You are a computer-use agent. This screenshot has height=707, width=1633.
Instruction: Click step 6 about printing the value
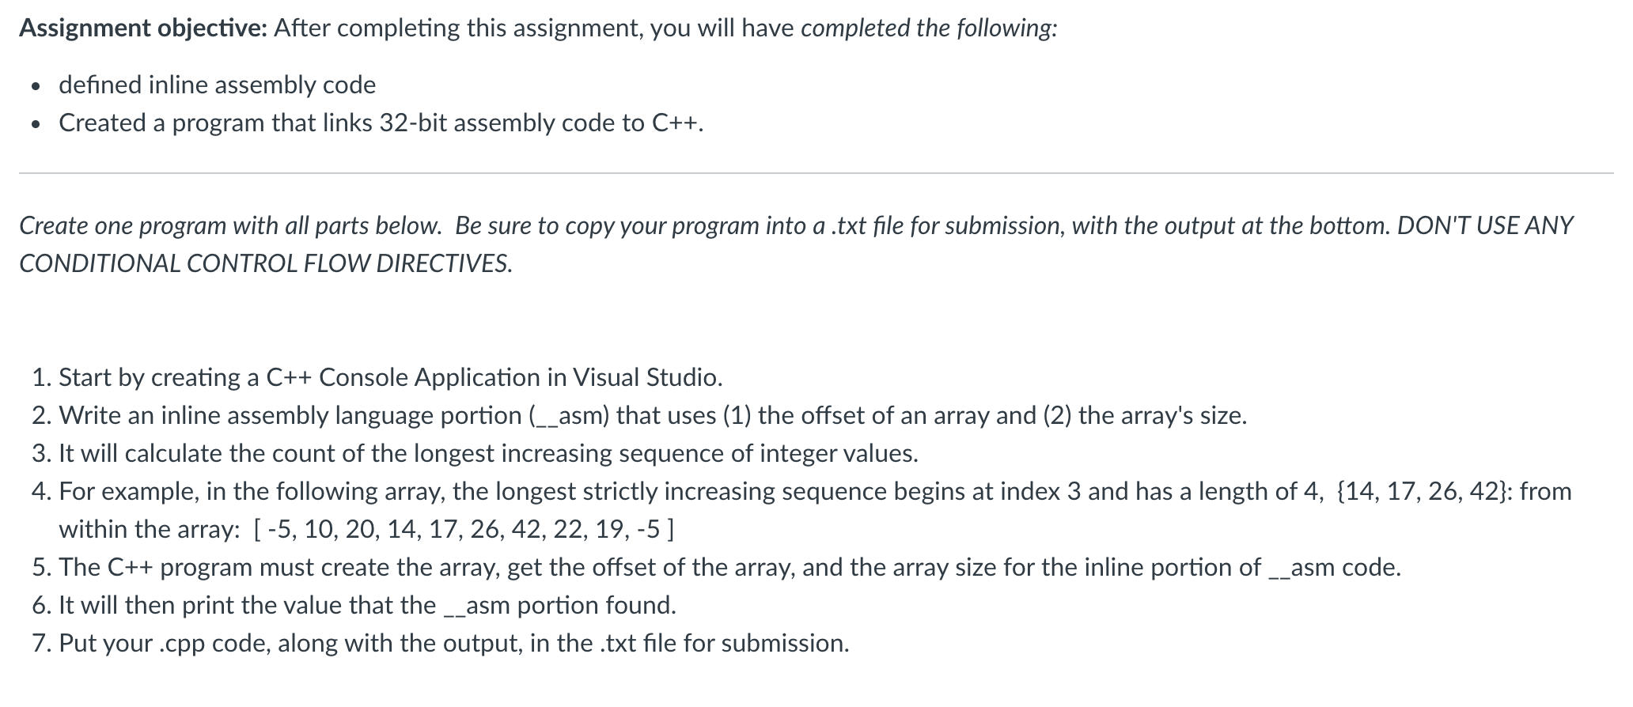pyautogui.click(x=367, y=606)
